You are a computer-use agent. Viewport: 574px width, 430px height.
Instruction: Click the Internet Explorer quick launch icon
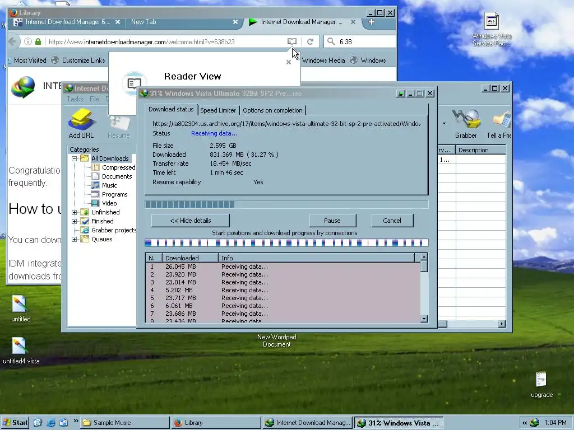(51, 423)
